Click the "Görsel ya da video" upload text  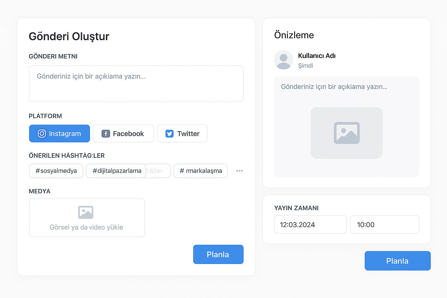pos(86,227)
